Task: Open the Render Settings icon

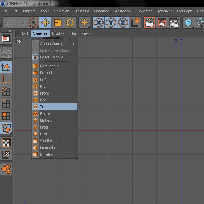Action: tap(174, 22)
